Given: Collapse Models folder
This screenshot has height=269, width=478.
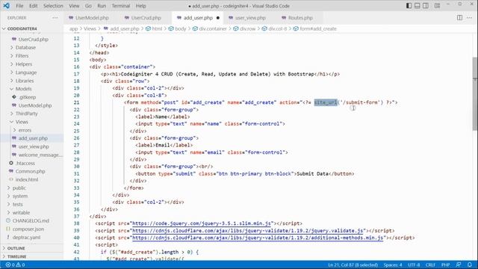Looking at the screenshot, I should [x=23, y=89].
